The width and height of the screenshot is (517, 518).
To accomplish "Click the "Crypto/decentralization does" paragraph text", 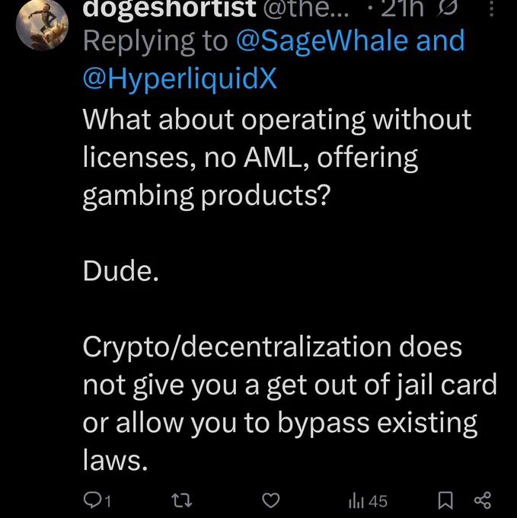I will [289, 403].
